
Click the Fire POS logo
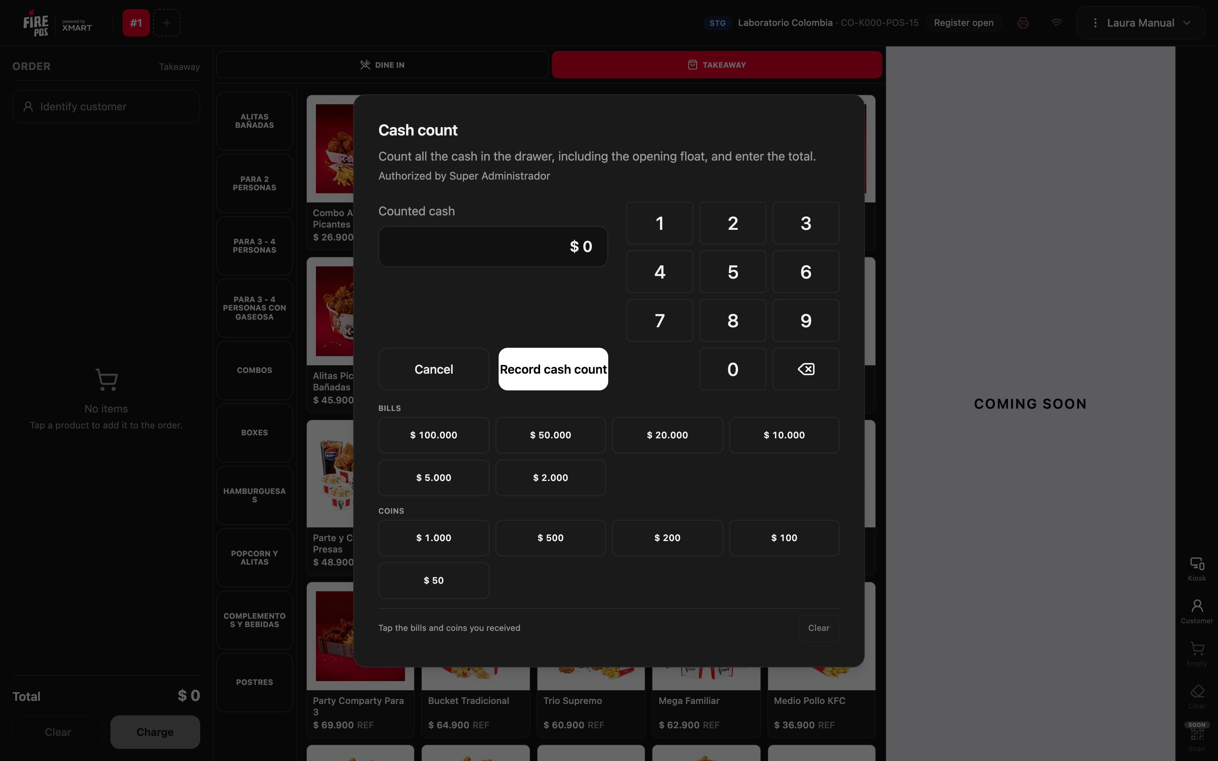click(36, 23)
